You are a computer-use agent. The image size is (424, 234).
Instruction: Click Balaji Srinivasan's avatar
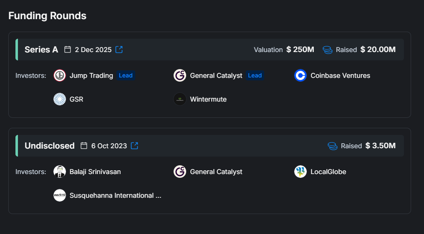[60, 172]
